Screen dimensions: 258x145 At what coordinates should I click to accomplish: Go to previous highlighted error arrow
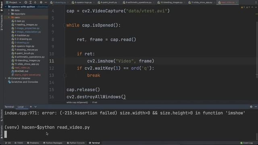(x=252, y=7)
